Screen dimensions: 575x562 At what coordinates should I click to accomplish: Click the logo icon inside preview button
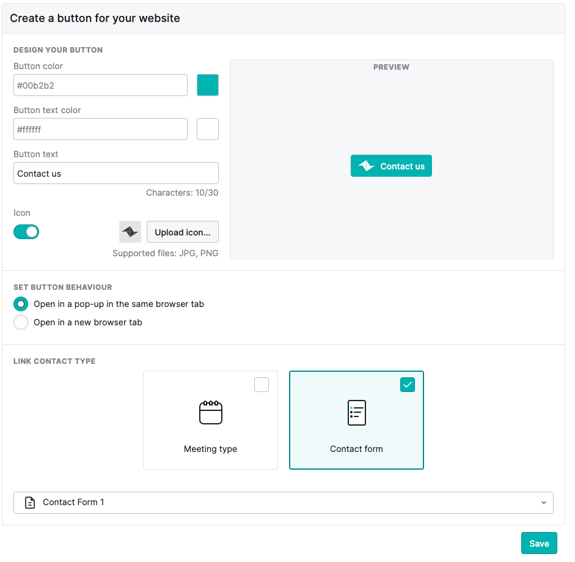(x=366, y=166)
